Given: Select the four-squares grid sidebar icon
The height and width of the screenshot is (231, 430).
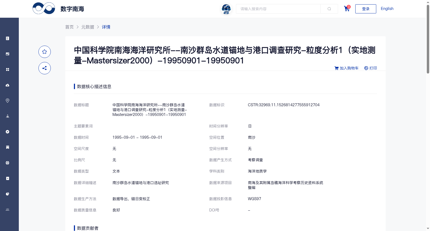Looking at the screenshot, I should point(8,69).
